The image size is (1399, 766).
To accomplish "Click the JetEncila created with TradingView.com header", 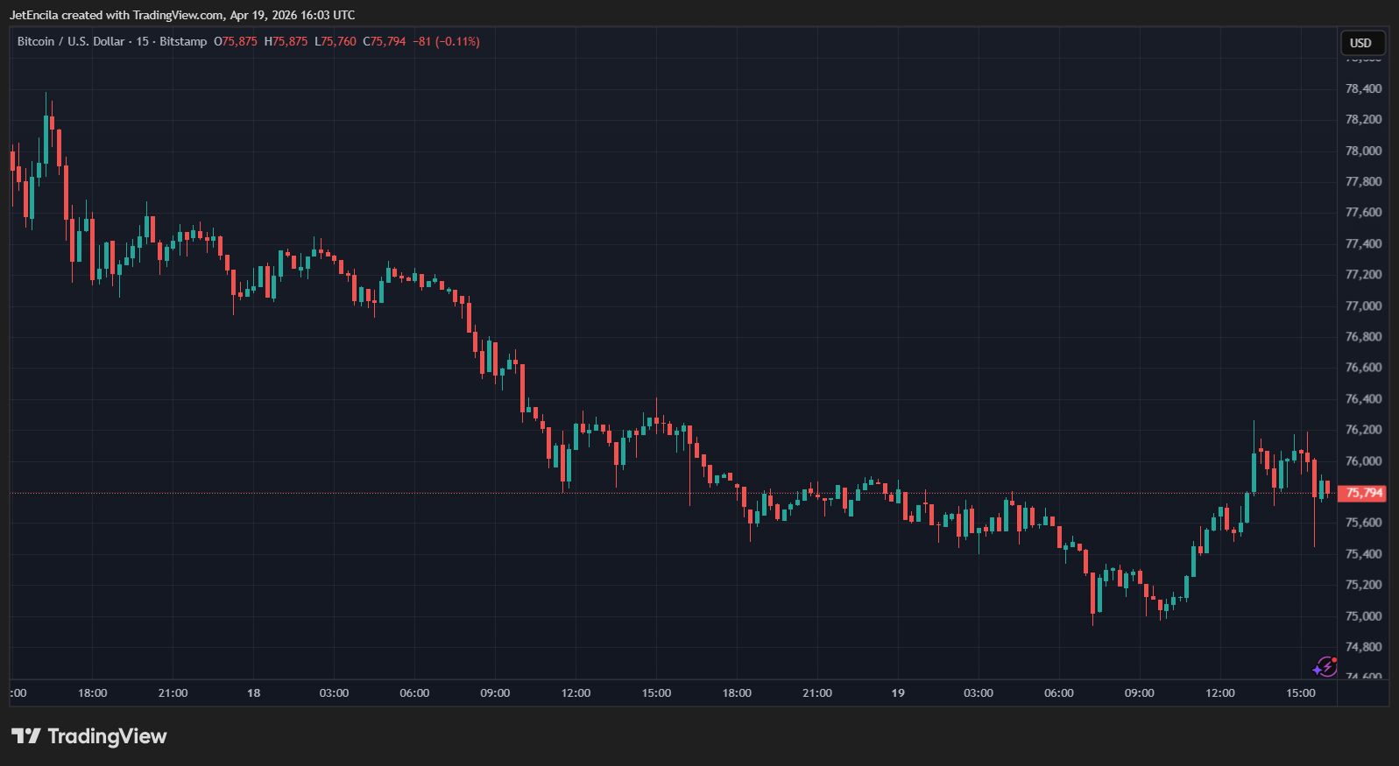I will point(182,15).
